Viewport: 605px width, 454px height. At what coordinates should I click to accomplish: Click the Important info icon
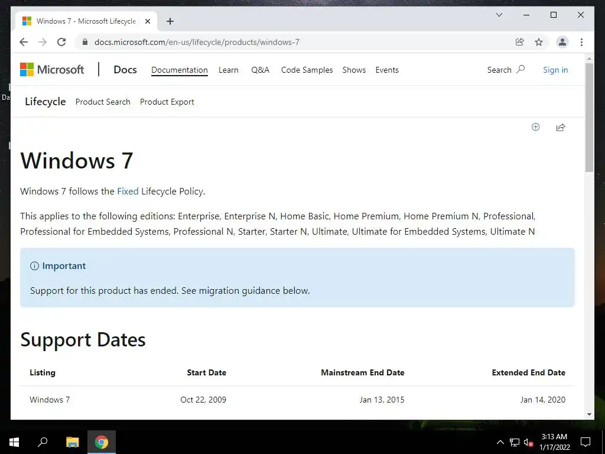click(x=34, y=266)
